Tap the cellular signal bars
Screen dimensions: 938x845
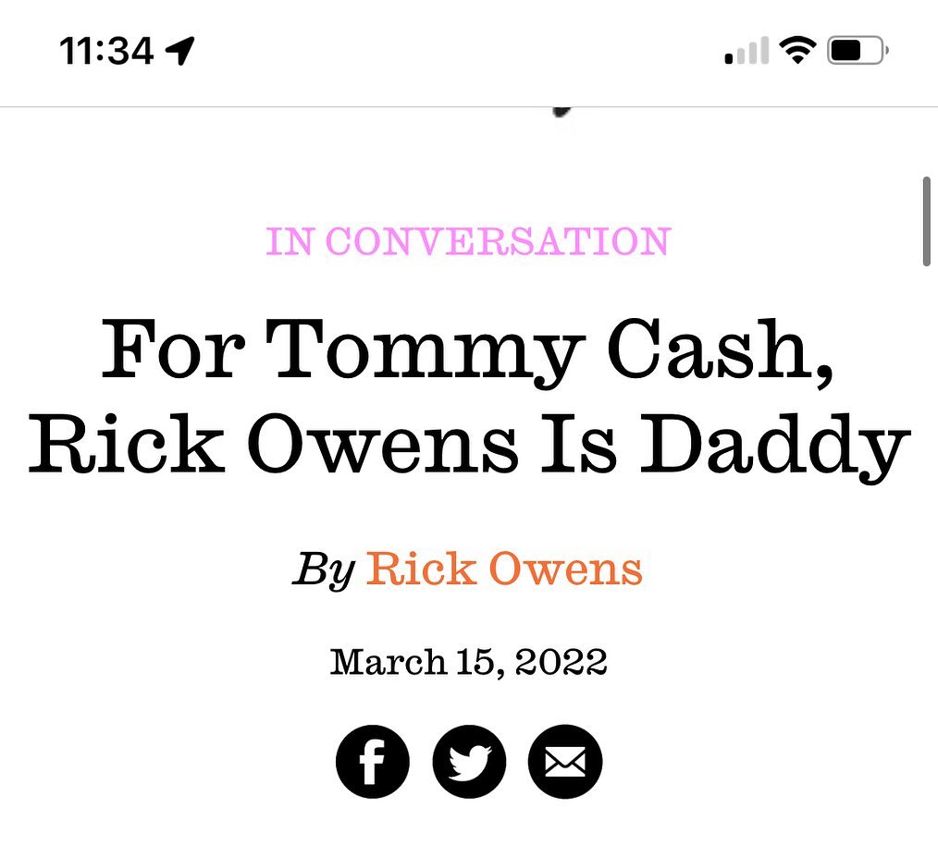coord(747,52)
